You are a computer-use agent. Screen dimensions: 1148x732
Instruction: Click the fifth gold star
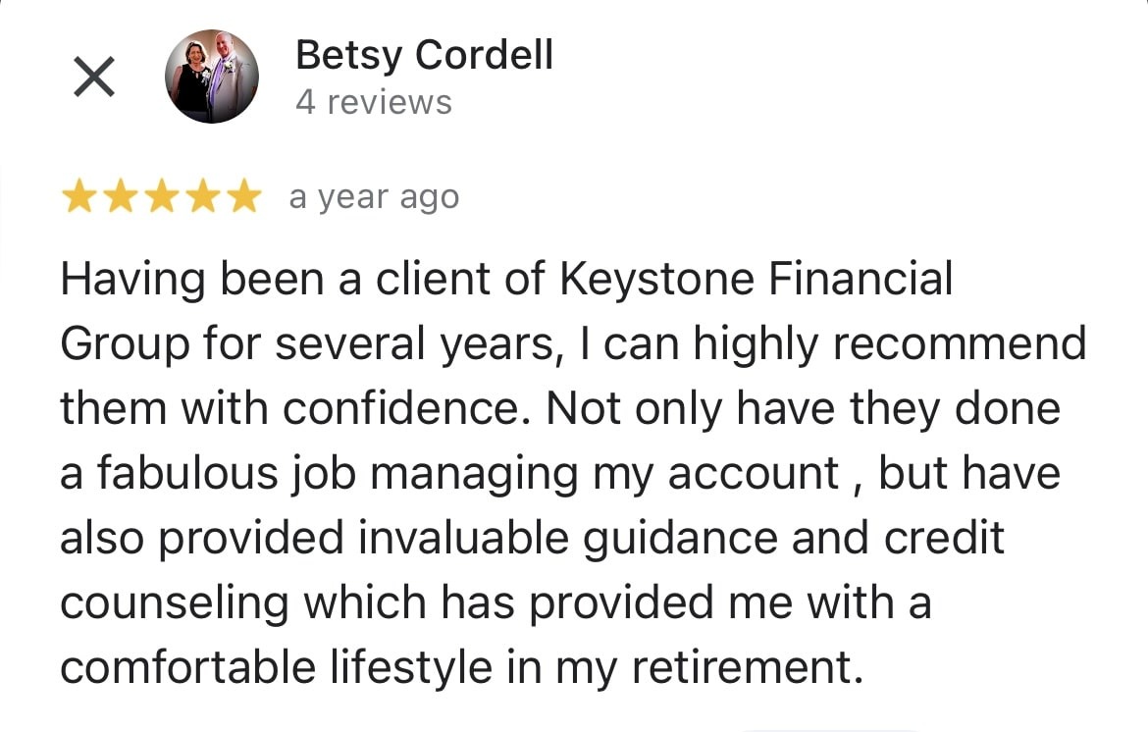pyautogui.click(x=242, y=198)
